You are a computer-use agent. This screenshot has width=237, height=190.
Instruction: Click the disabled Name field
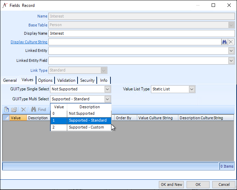141,16
